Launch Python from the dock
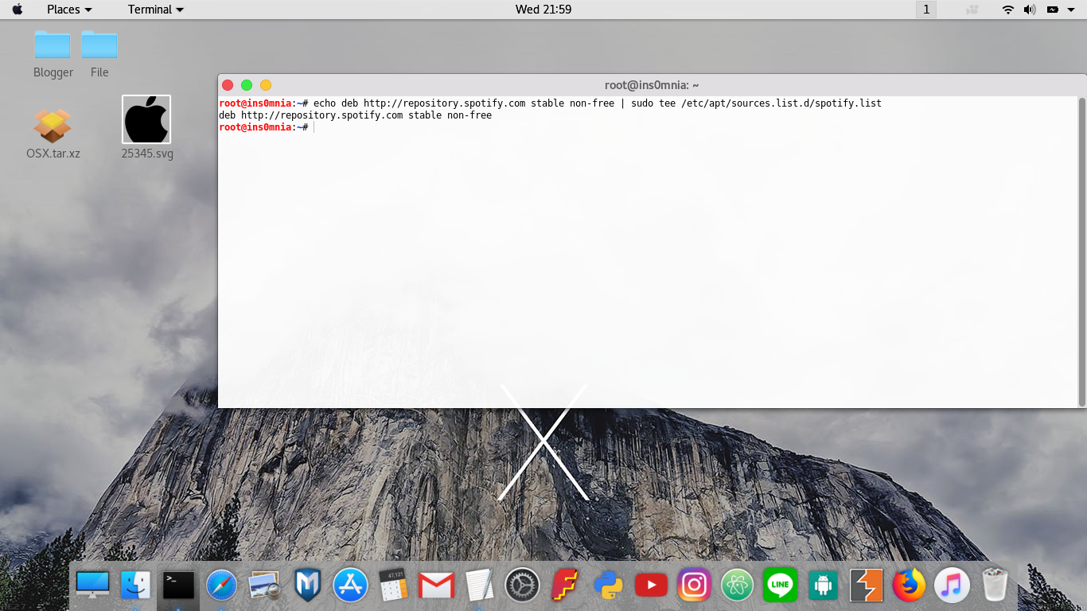 pyautogui.click(x=608, y=585)
